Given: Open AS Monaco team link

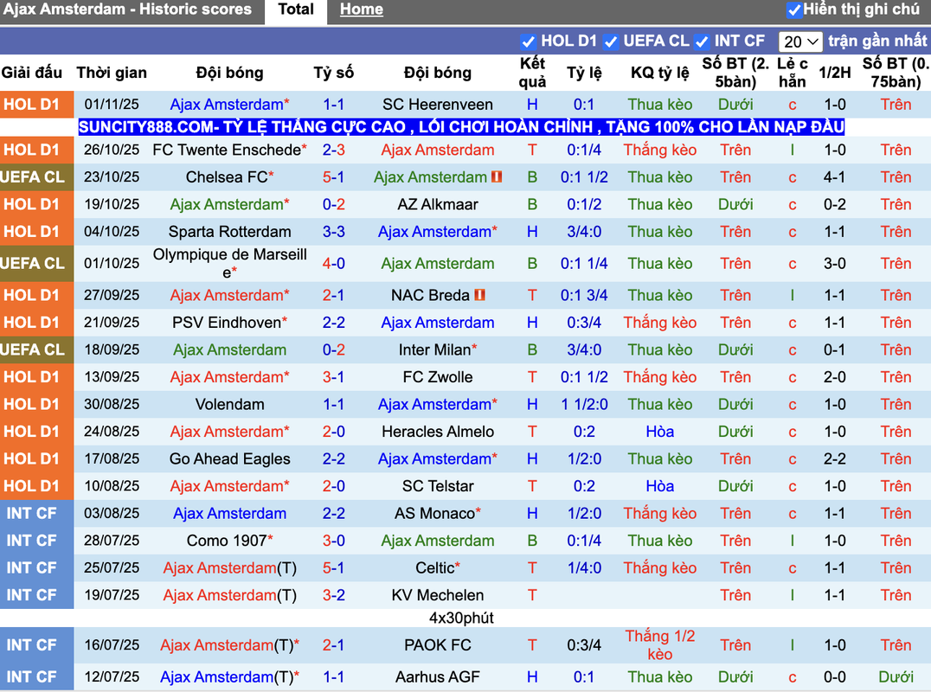Looking at the screenshot, I should pos(434,513).
